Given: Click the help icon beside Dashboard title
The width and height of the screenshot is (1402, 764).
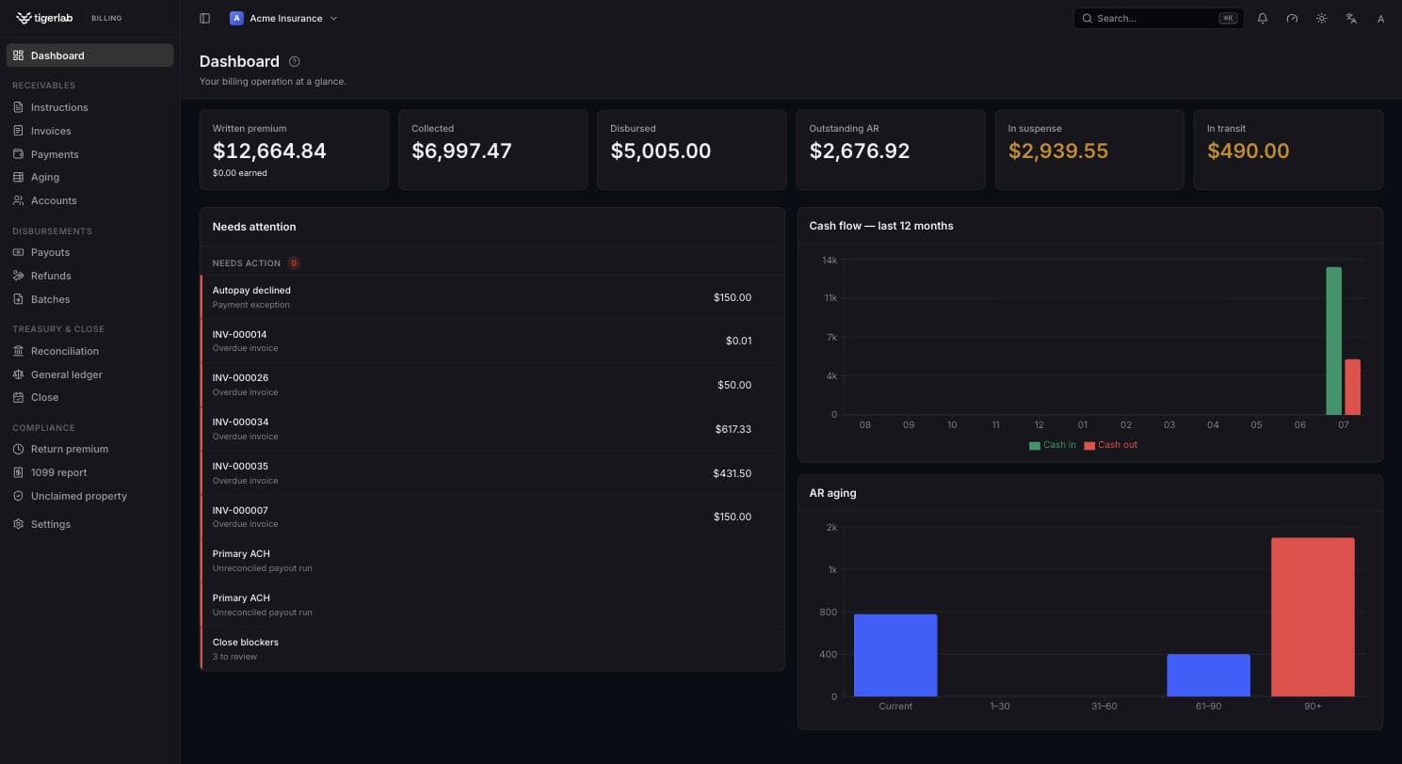Looking at the screenshot, I should pos(295,61).
